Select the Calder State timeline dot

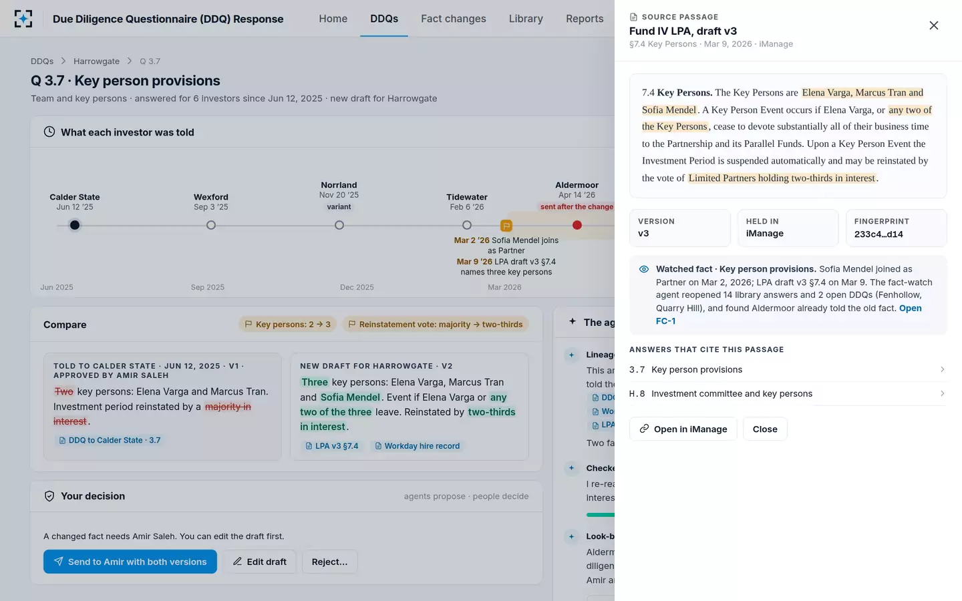pyautogui.click(x=75, y=225)
